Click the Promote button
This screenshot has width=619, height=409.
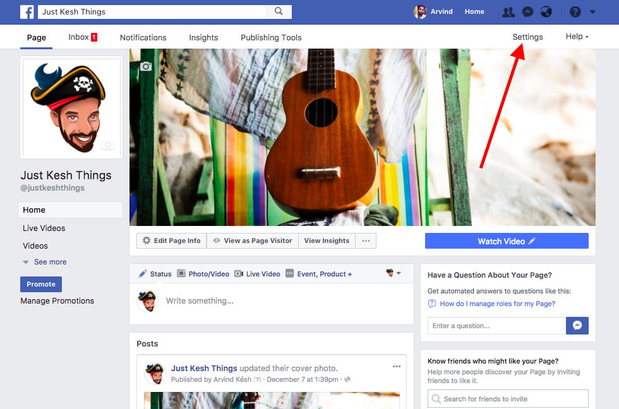(x=41, y=284)
